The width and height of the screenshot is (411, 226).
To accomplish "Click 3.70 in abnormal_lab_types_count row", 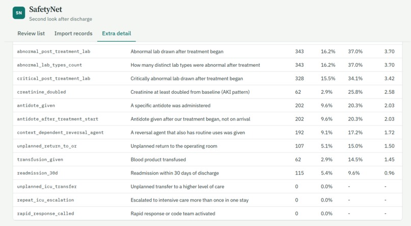I will coord(389,65).
